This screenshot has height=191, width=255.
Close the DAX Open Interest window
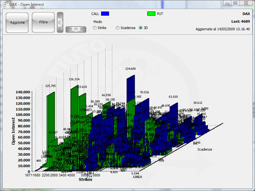[x=246, y=3]
